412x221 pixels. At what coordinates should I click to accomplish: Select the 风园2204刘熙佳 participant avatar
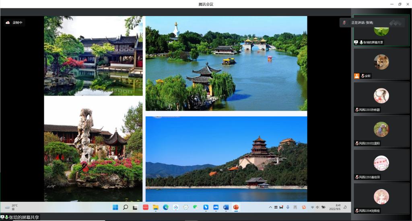pos(381,197)
